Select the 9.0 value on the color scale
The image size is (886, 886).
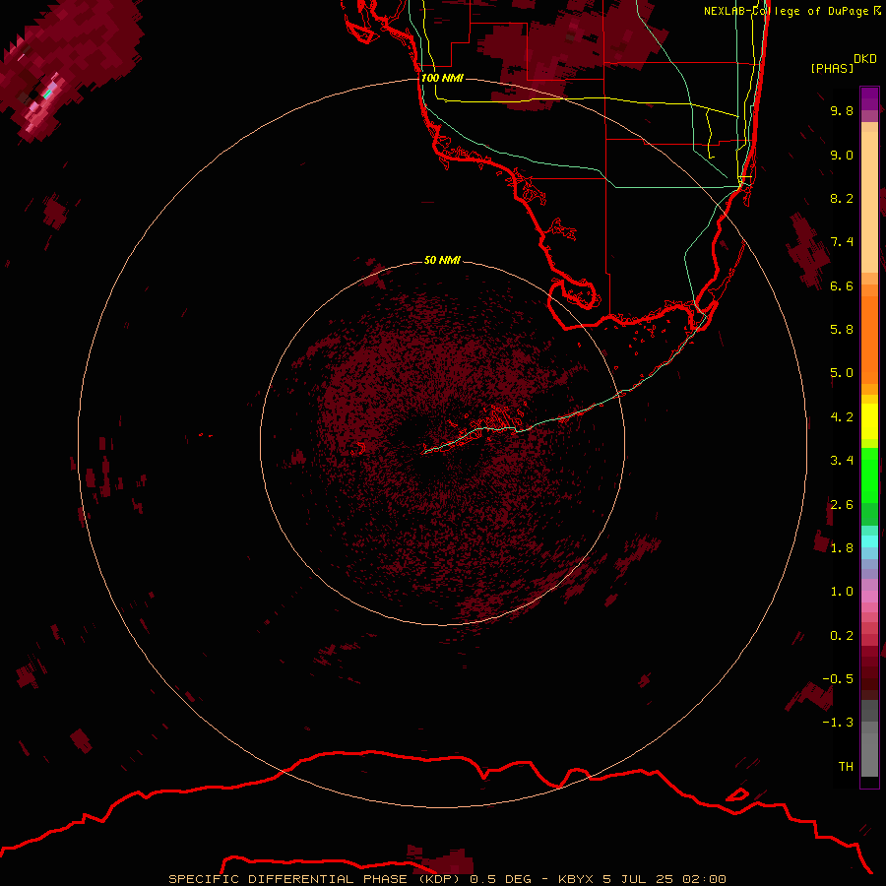(x=842, y=156)
